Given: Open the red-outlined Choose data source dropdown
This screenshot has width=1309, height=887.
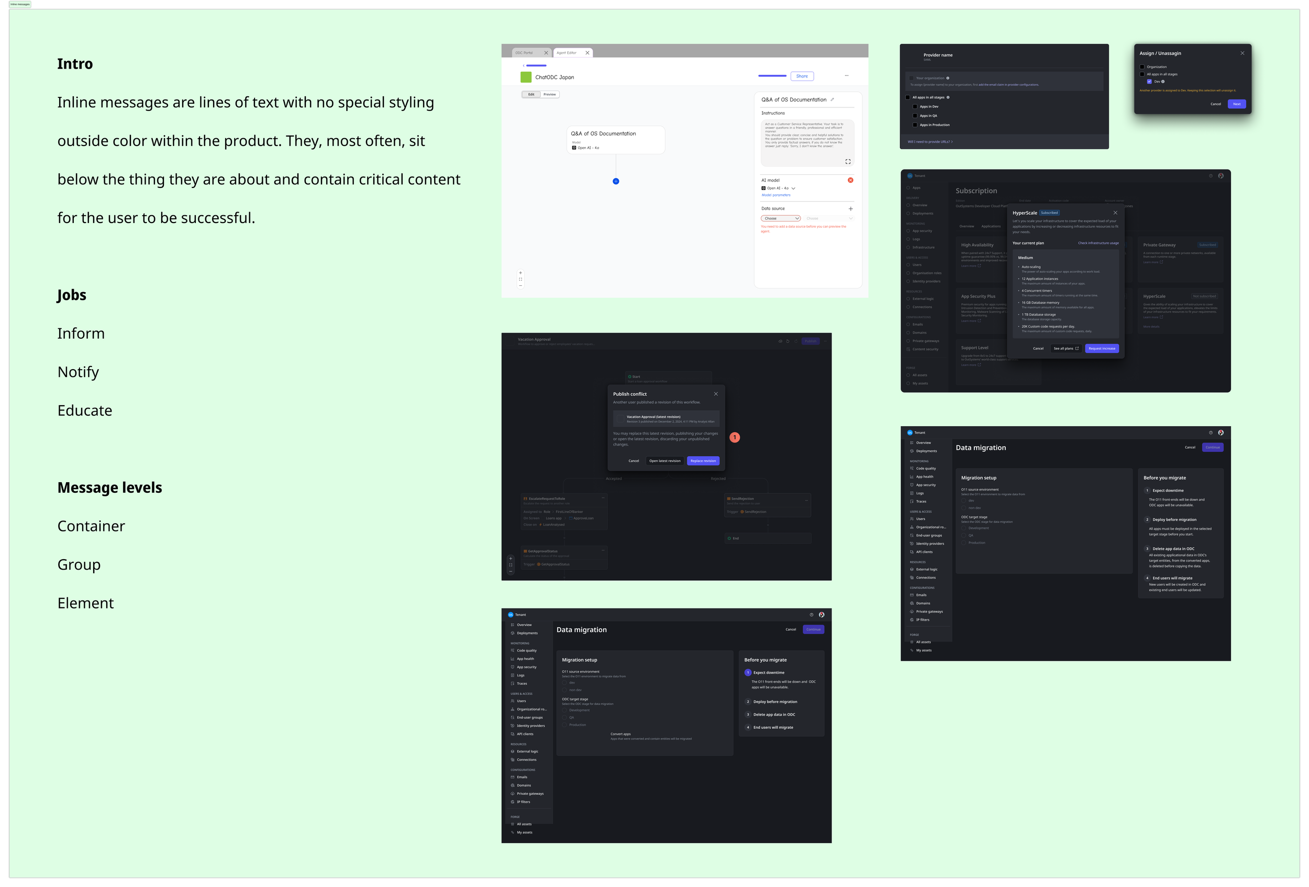Looking at the screenshot, I should 780,218.
